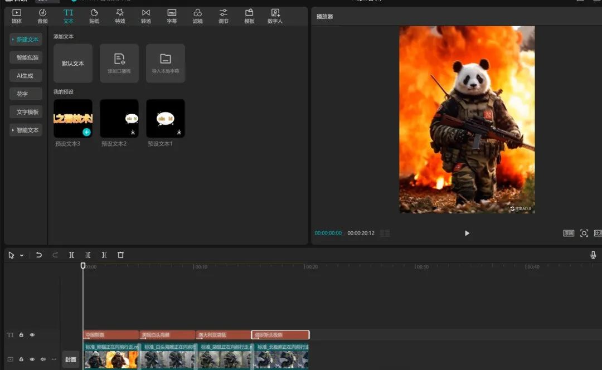Image resolution: width=602 pixels, height=370 pixels.
Task: Click the panda preview image
Action: pyautogui.click(x=467, y=119)
